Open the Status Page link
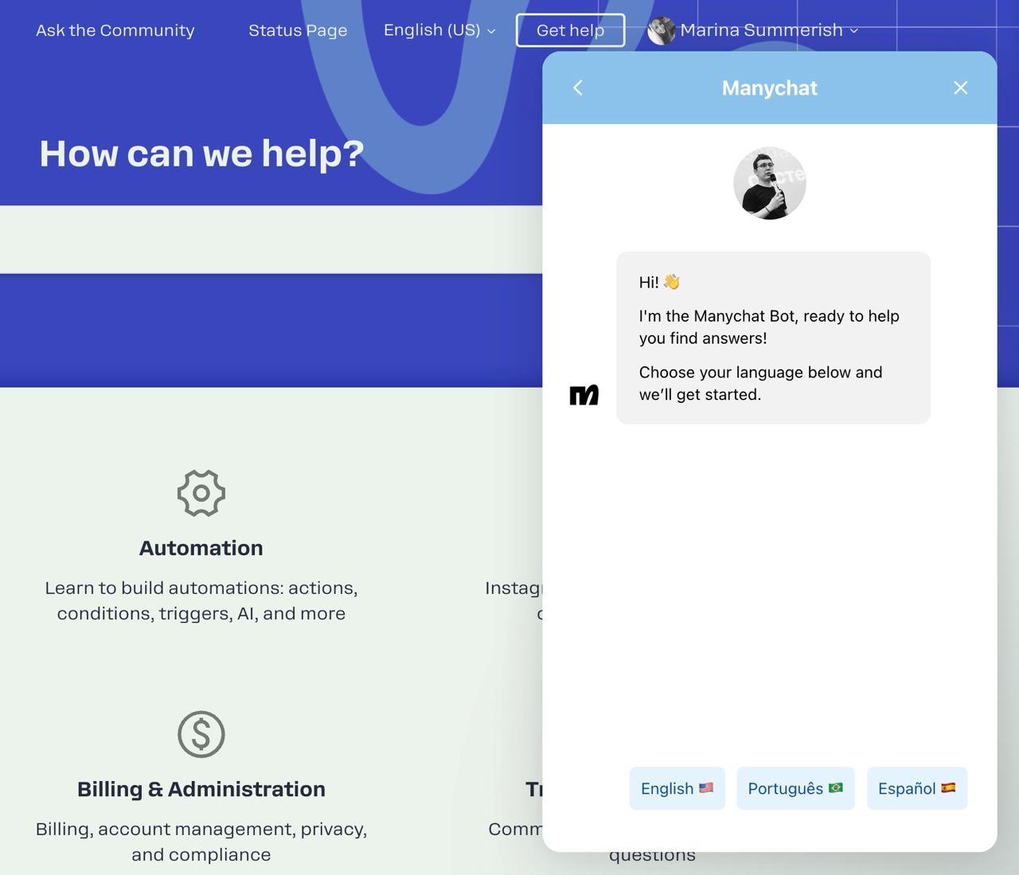Screen dimensions: 1019x875 pos(298,30)
